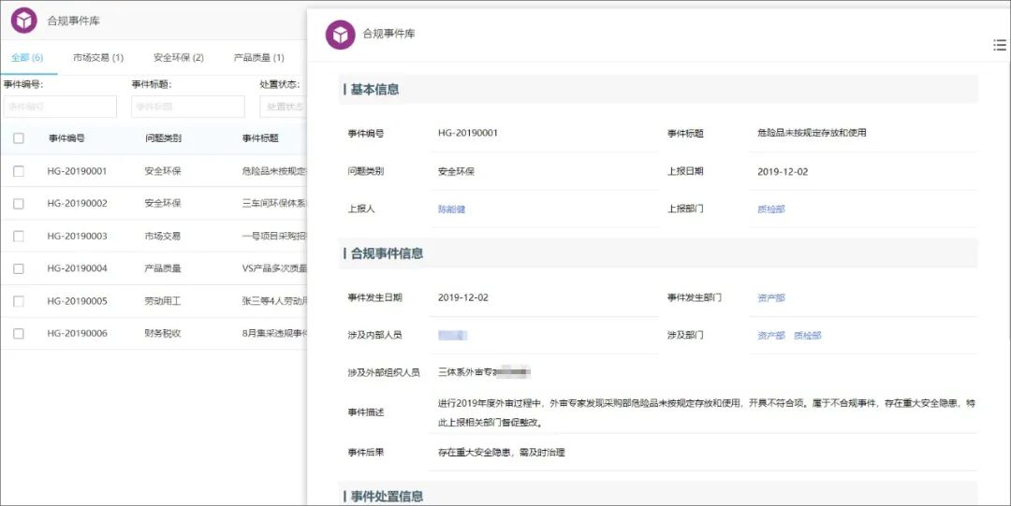Click 市场交易 category in row HG-20190003
Image resolution: width=1011 pixels, height=506 pixels.
coord(163,236)
